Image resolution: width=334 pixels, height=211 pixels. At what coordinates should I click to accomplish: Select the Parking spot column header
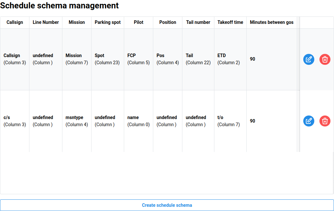107,22
